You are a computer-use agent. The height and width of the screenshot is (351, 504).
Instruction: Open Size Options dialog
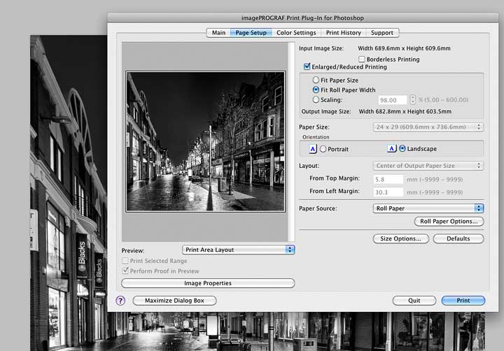pyautogui.click(x=400, y=238)
